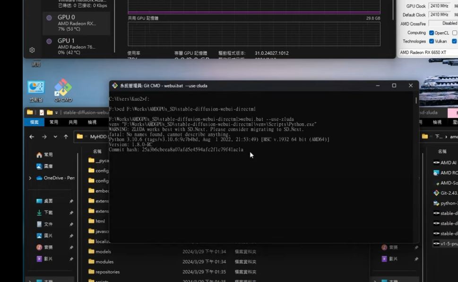Image resolution: width=458 pixels, height=282 pixels.
Task: Select the __pyca folder
Action: [98, 161]
